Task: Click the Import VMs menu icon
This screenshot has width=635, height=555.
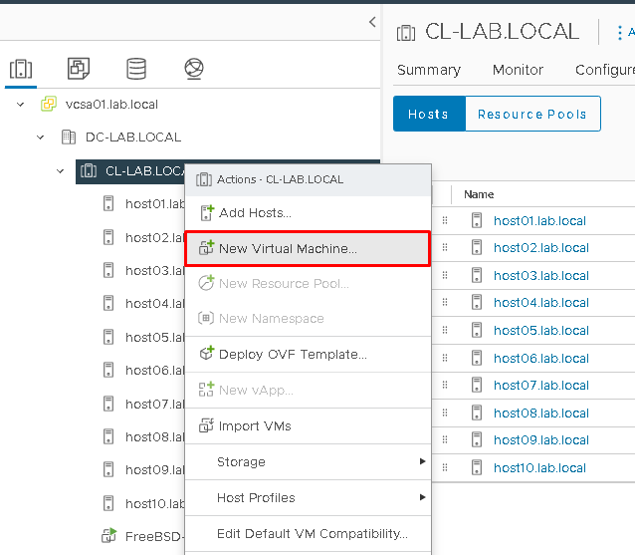Action: pos(206,425)
